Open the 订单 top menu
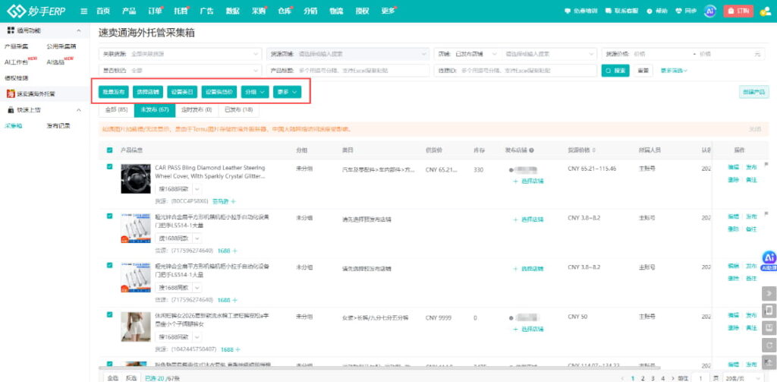 pyautogui.click(x=155, y=11)
